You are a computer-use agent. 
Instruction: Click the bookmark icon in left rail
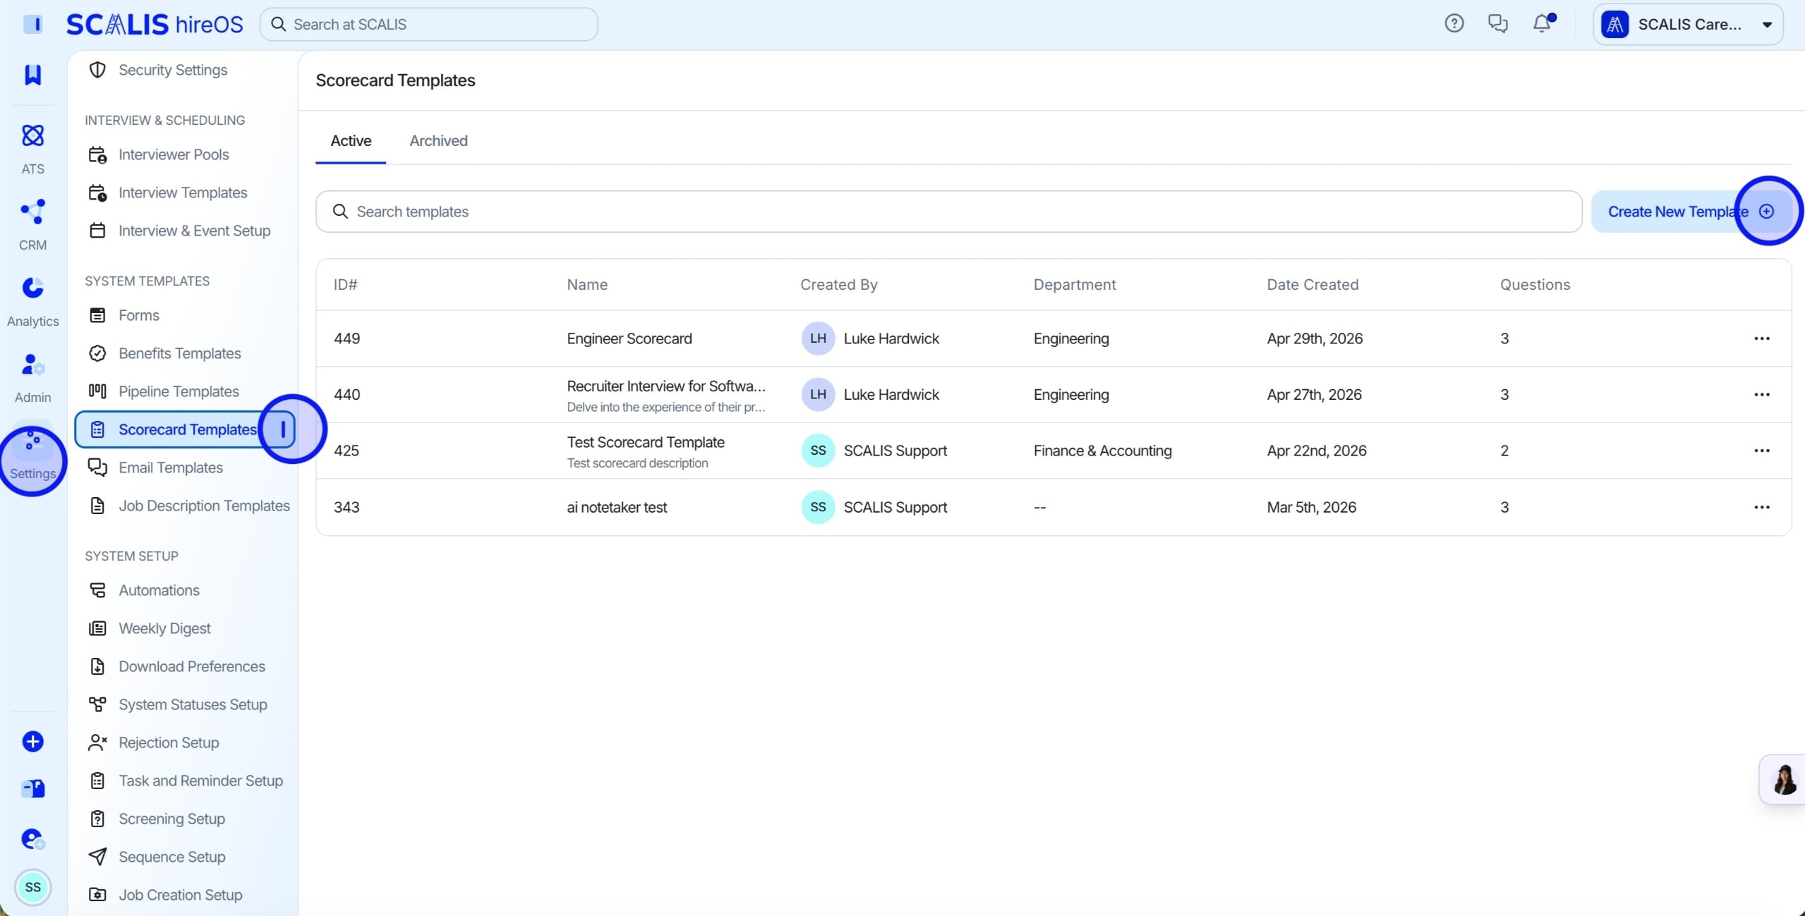(x=32, y=74)
